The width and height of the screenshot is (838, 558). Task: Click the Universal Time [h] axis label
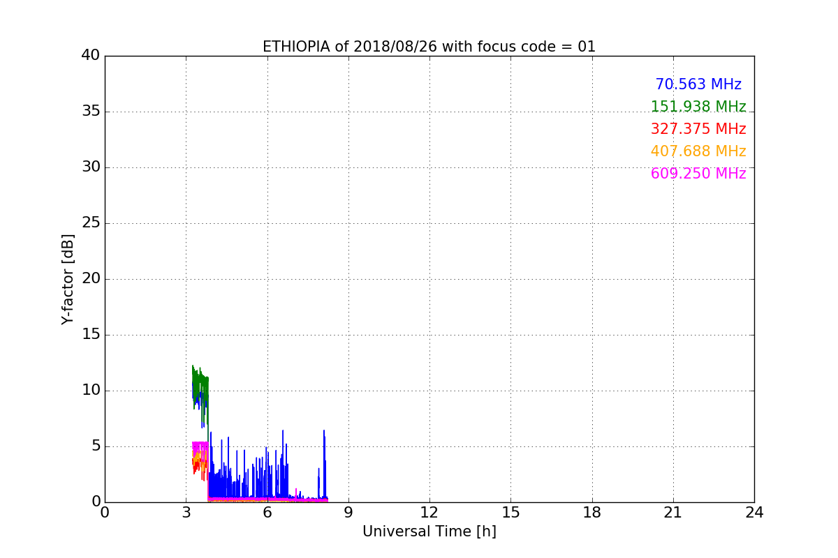[x=429, y=531]
